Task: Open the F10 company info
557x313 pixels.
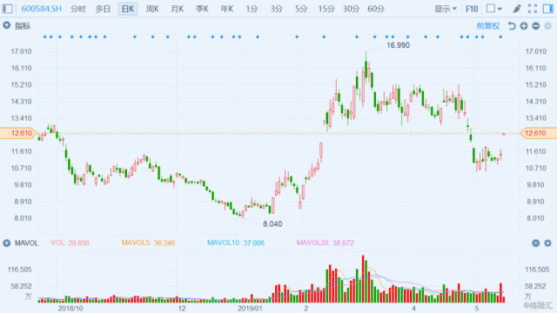Action: click(472, 9)
